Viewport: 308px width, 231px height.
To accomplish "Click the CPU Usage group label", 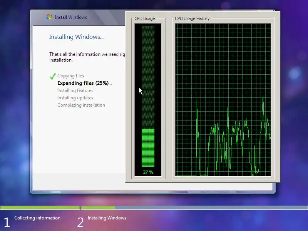I will [145, 18].
